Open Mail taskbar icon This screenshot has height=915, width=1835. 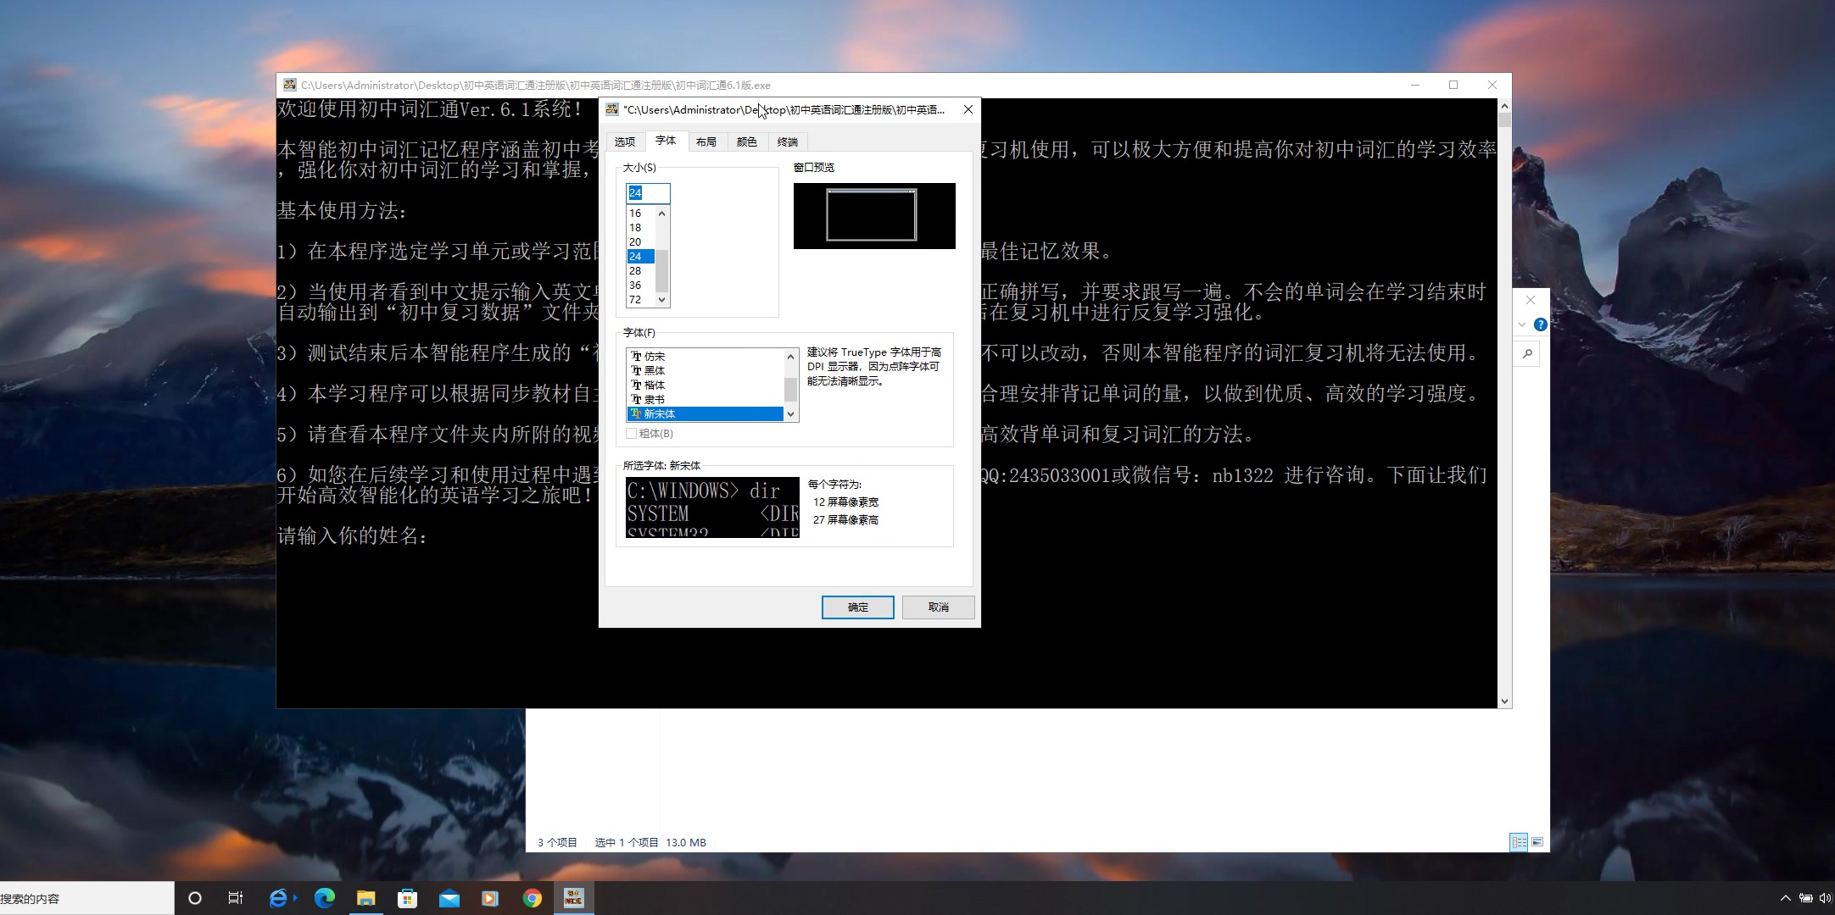(449, 898)
